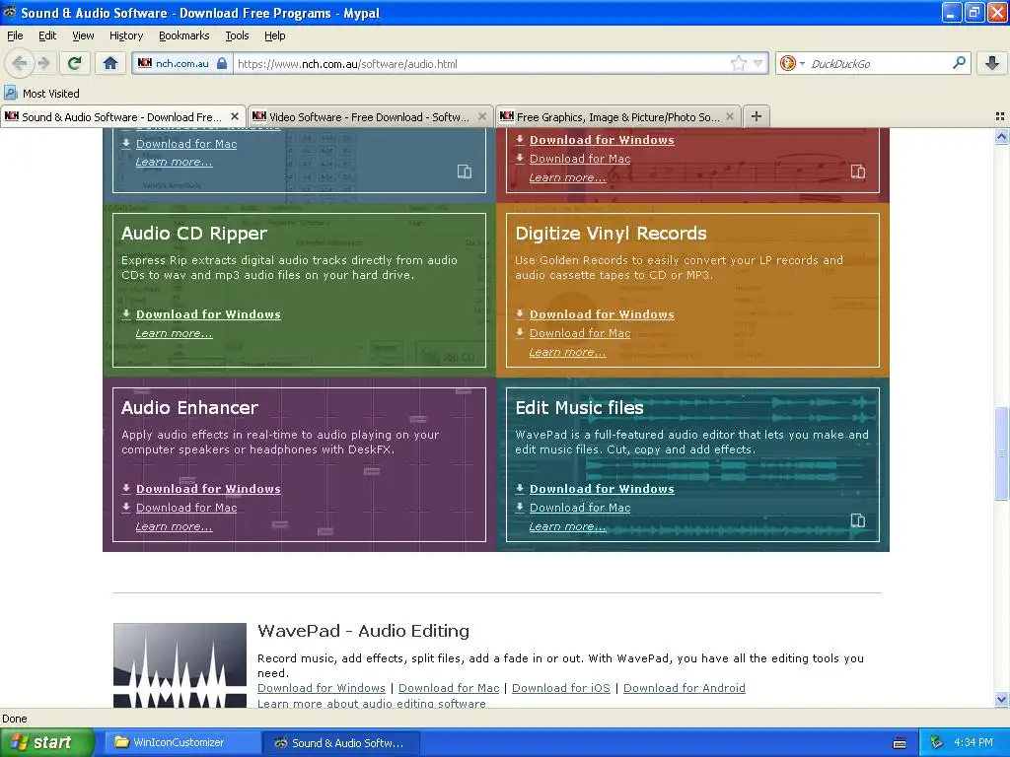Download Golden Records for Windows
The image size is (1010, 757).
click(602, 314)
